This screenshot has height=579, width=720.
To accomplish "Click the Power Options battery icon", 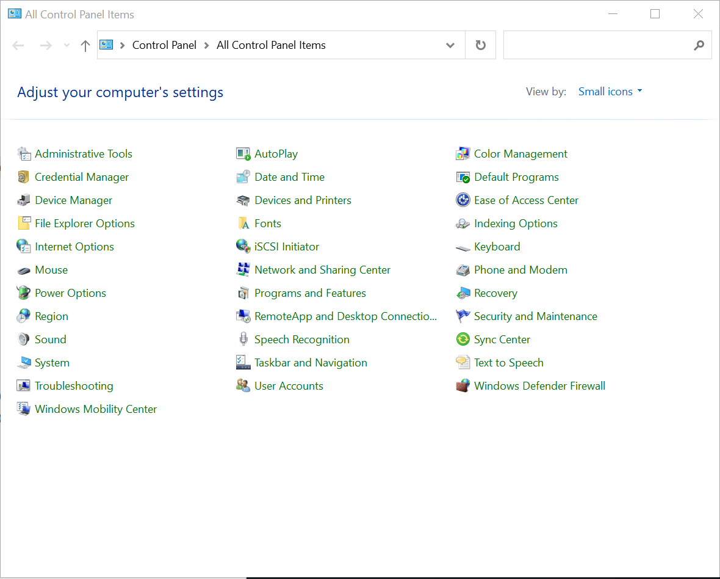I will coord(24,293).
